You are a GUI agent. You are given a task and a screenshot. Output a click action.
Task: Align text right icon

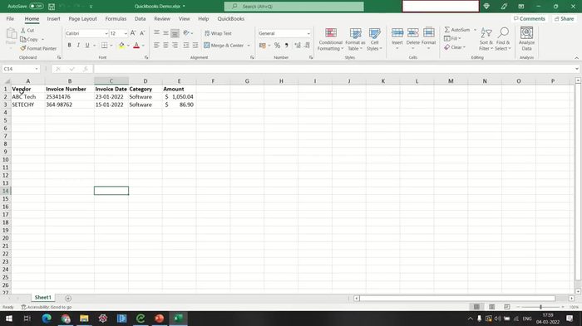[175, 45]
